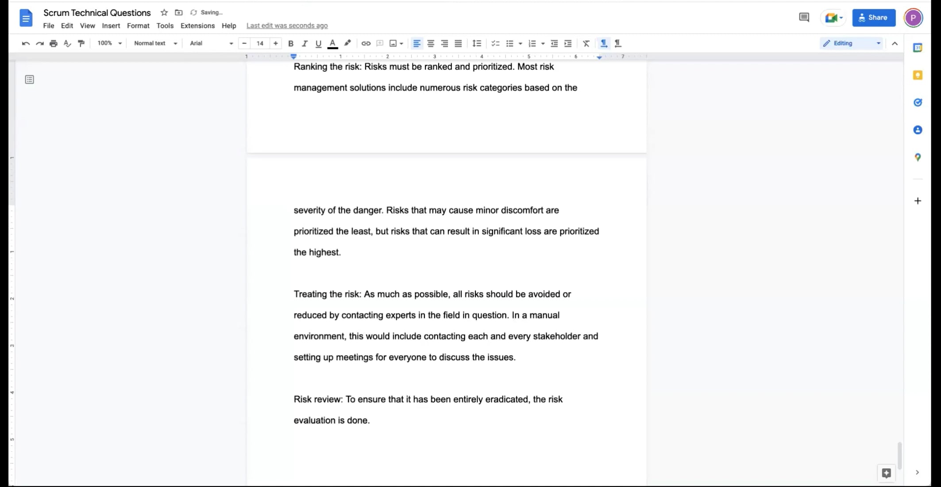
Task: Toggle underline formatting
Action: pyautogui.click(x=318, y=43)
